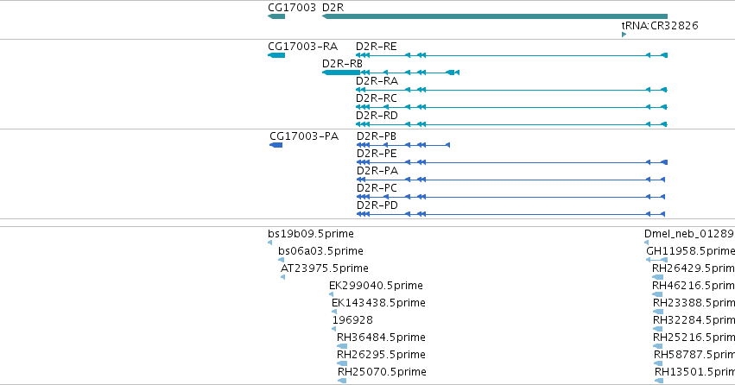Click the RH32284.5prime label

pyautogui.click(x=694, y=320)
